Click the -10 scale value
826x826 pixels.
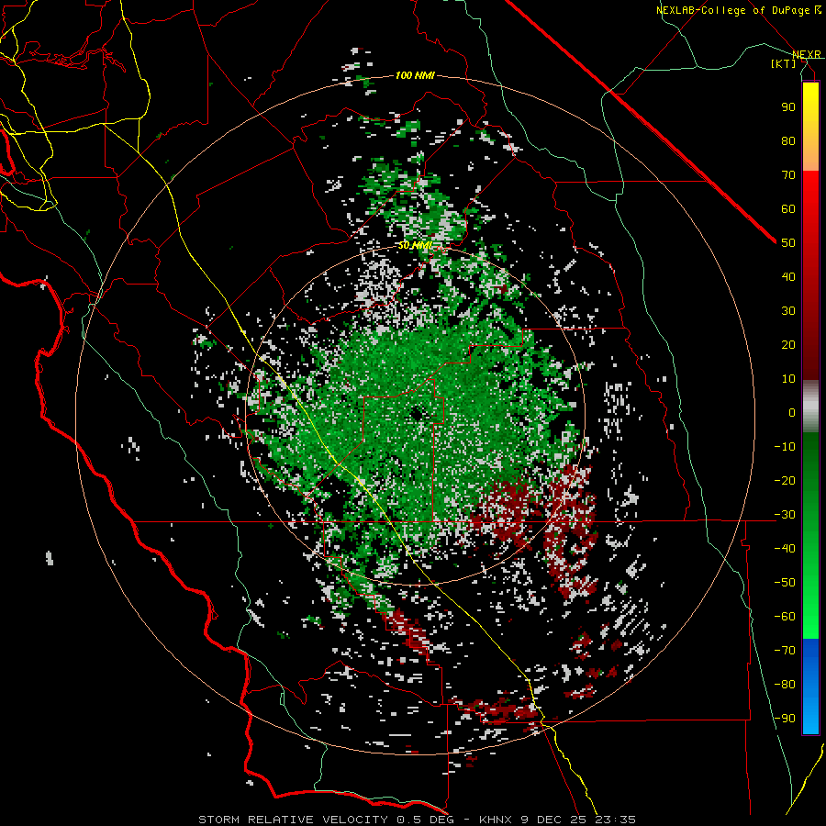point(785,447)
